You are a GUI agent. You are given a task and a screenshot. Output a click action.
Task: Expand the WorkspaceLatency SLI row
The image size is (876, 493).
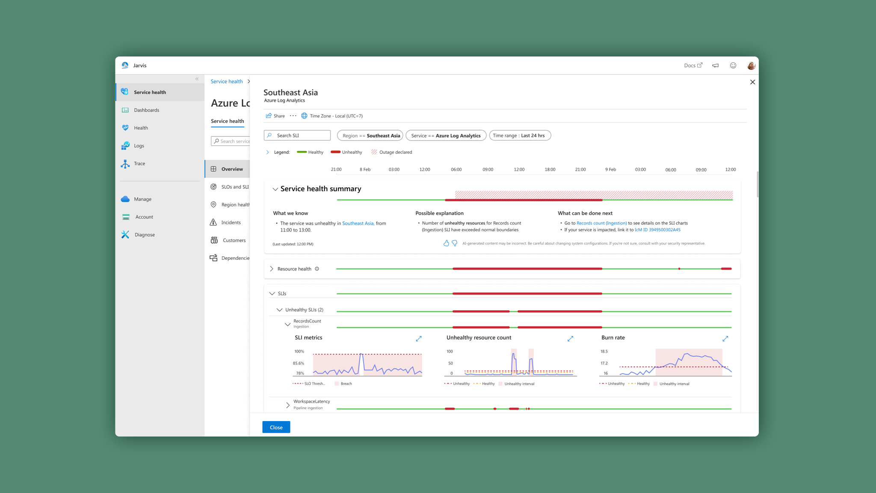[x=288, y=405]
